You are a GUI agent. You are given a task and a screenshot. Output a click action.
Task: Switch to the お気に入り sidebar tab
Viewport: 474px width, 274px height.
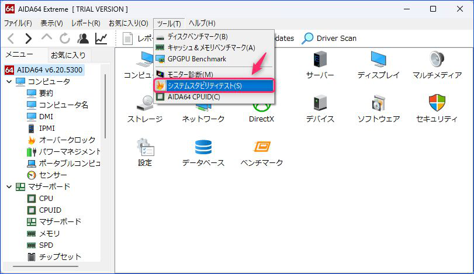[68, 56]
